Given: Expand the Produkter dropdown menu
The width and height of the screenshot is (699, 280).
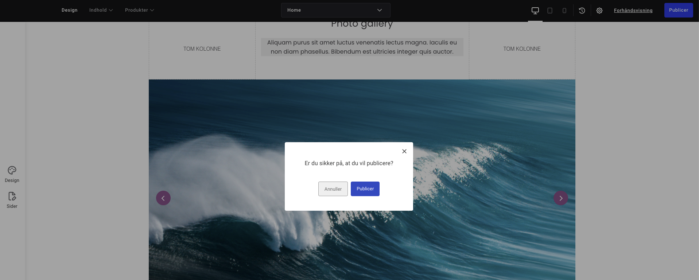Looking at the screenshot, I should [139, 10].
